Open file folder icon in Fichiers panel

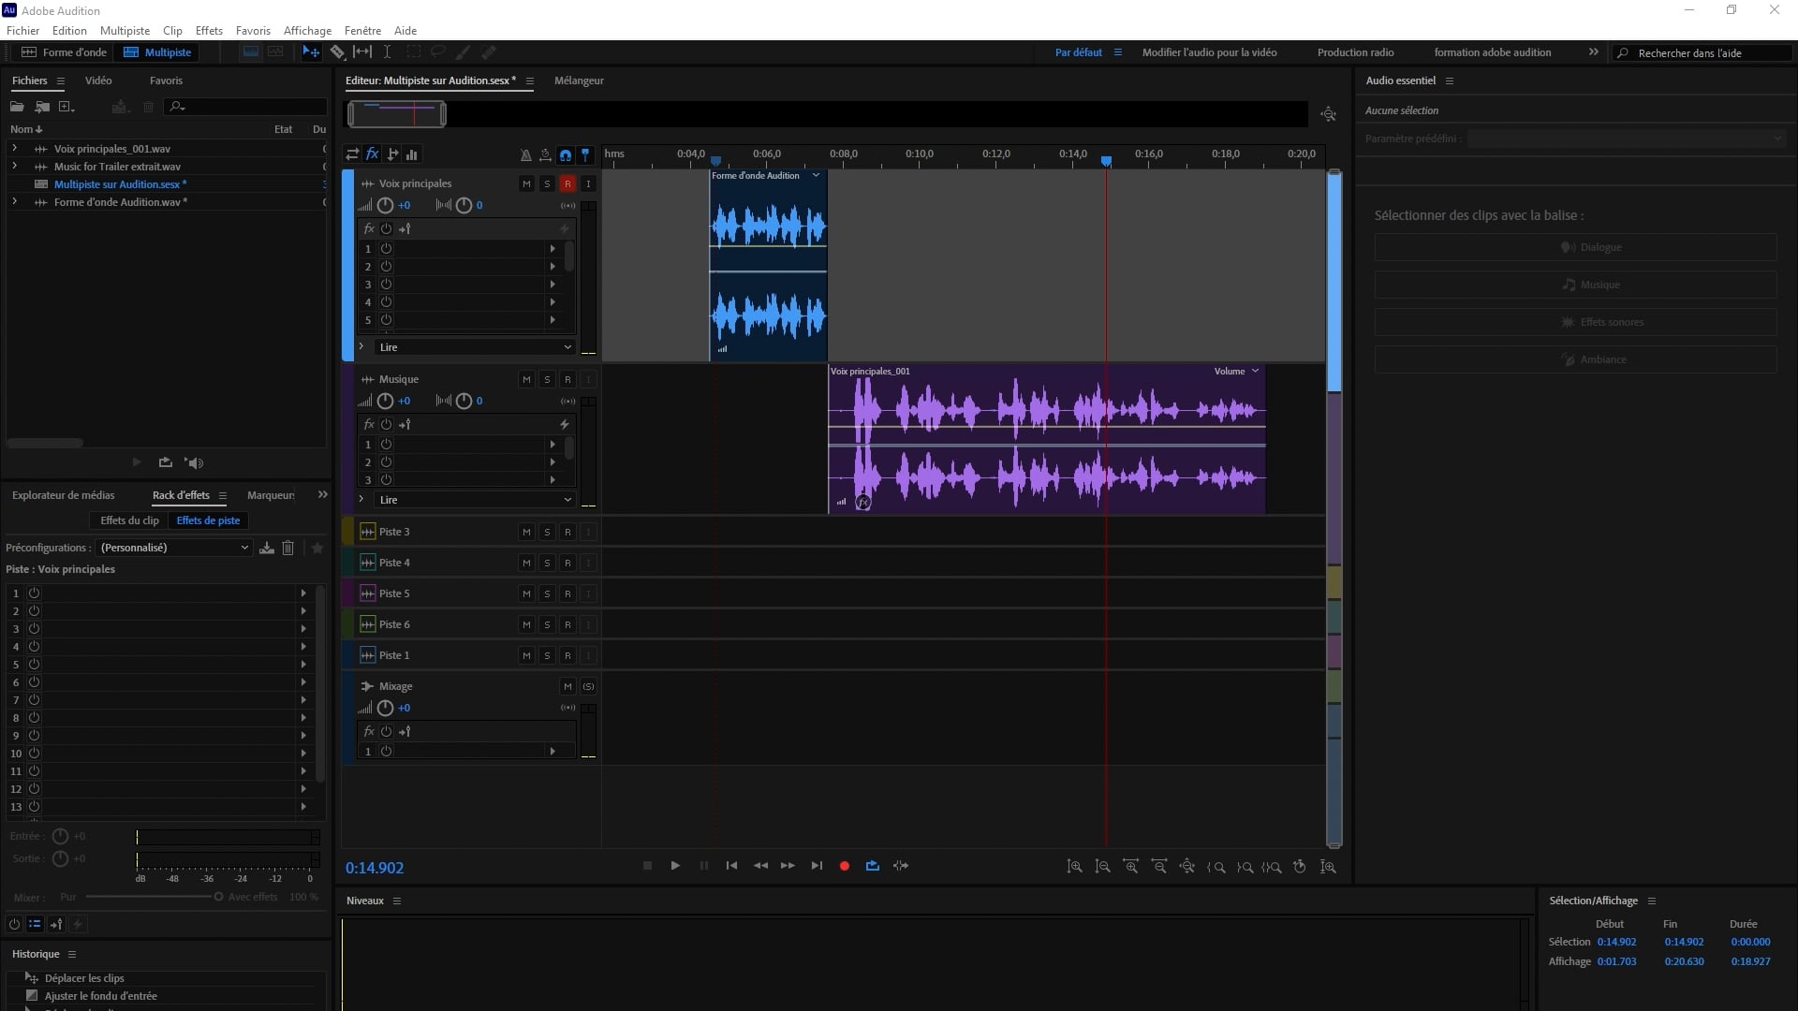(17, 107)
